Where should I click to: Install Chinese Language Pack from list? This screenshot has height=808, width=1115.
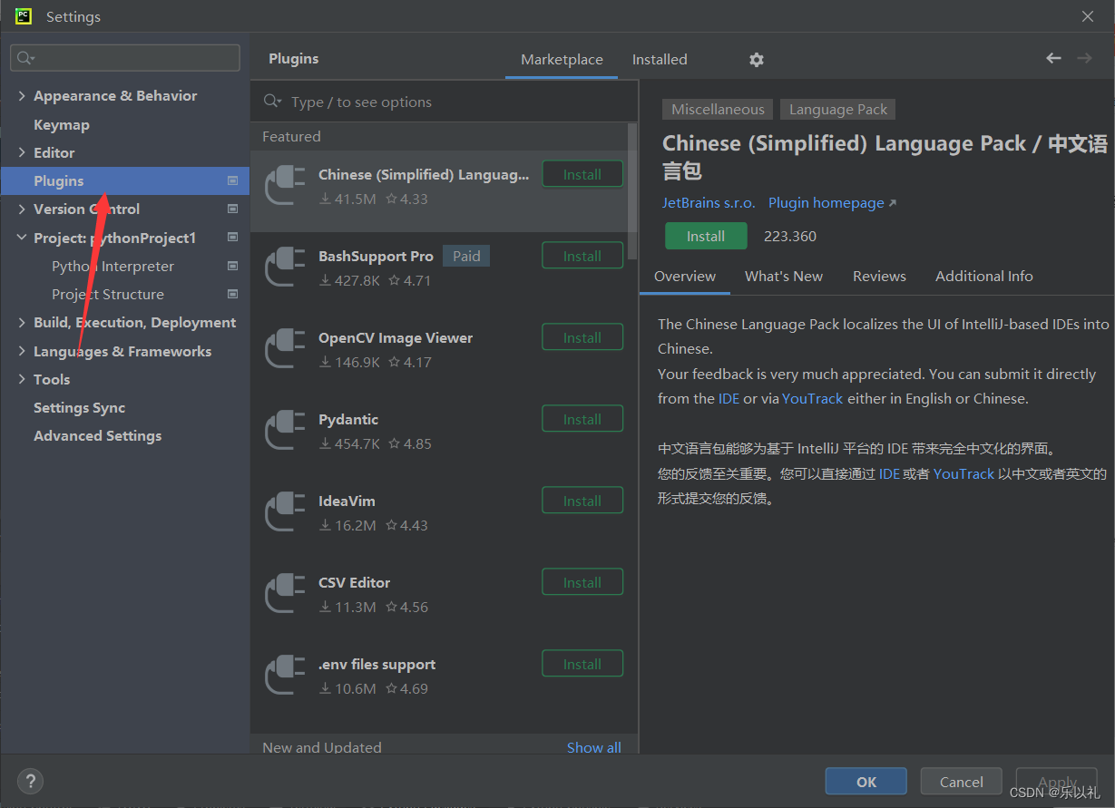tap(582, 174)
